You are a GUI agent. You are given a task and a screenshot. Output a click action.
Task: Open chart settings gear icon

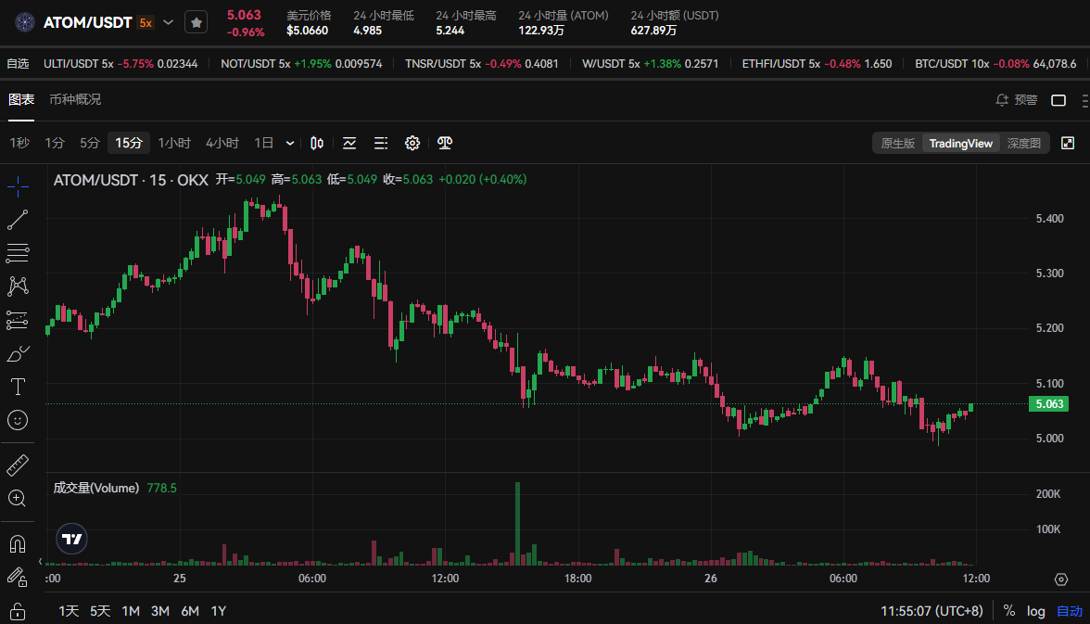412,143
